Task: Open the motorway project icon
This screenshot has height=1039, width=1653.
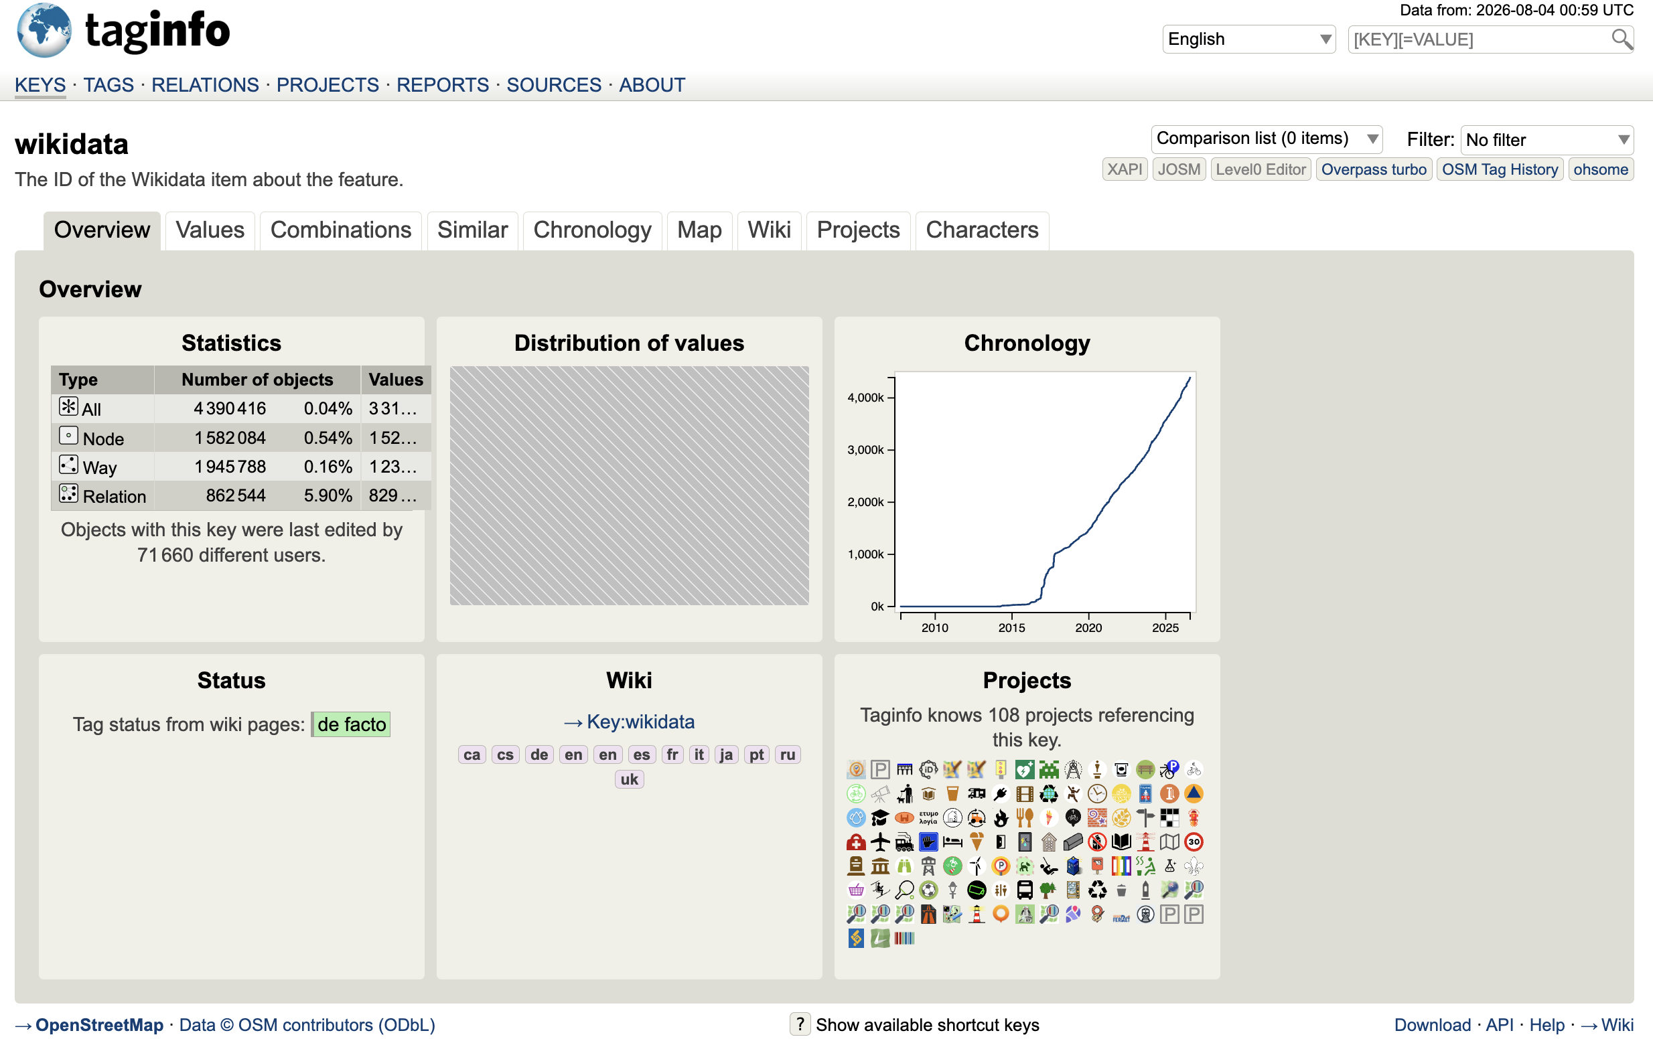Action: 928,914
